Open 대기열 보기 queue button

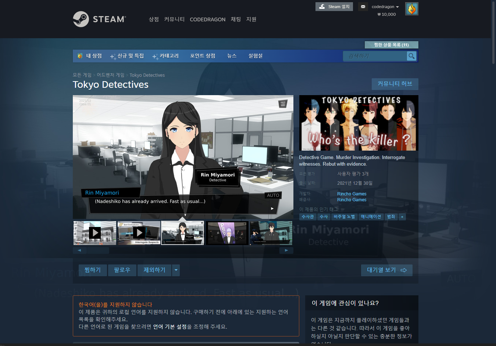386,270
